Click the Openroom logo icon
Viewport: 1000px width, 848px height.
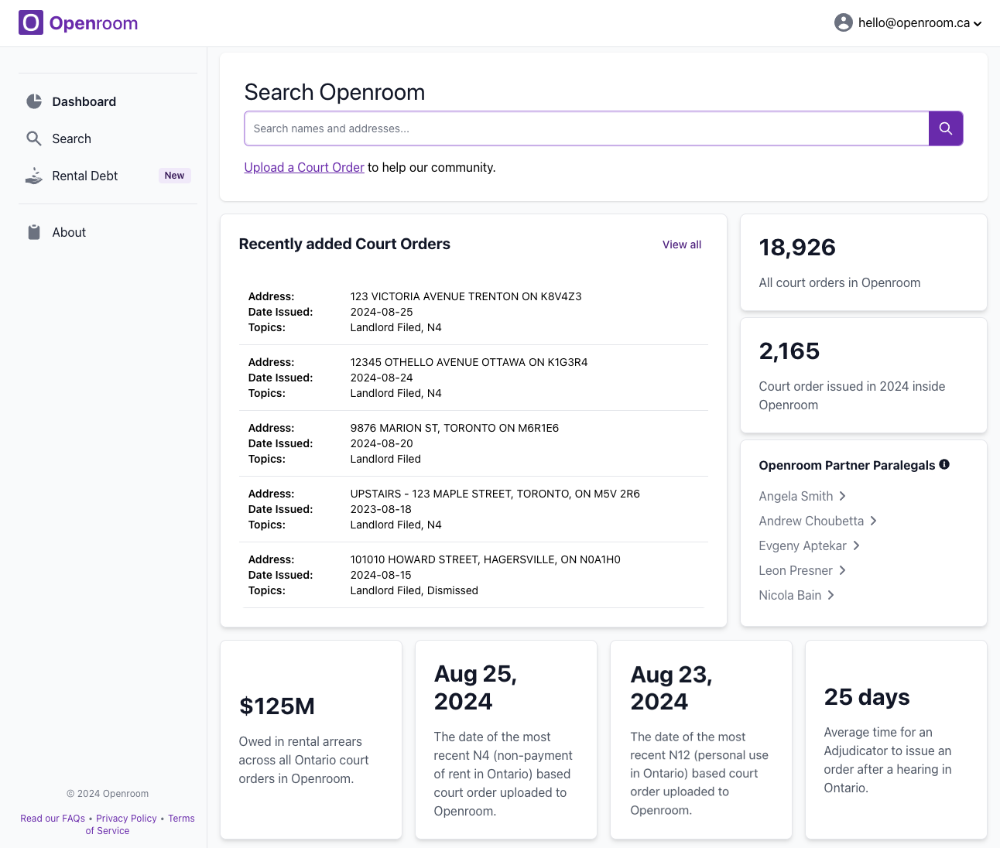pos(31,22)
